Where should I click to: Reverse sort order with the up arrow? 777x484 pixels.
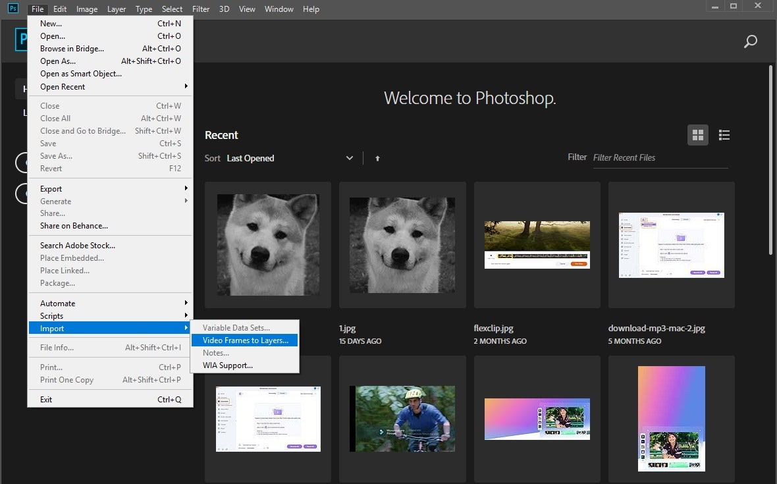click(377, 158)
